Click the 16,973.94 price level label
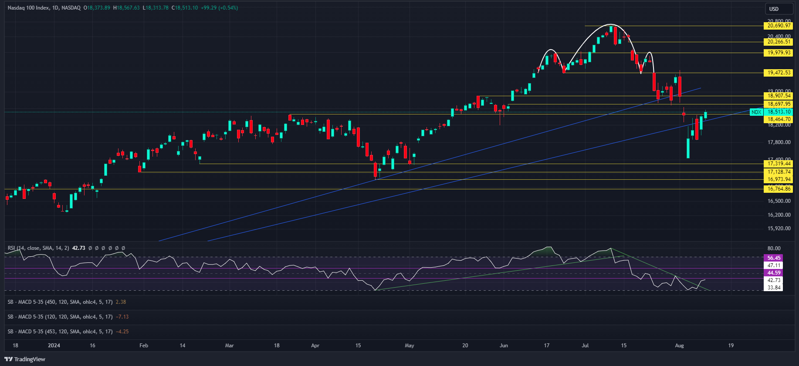The image size is (799, 366). [x=779, y=179]
